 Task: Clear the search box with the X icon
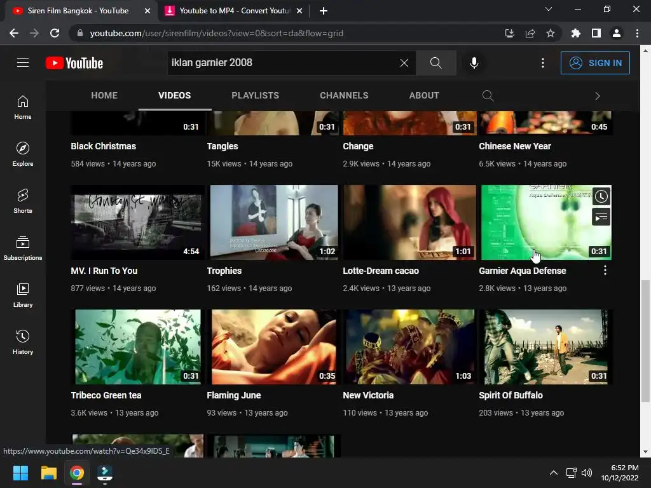(x=404, y=63)
